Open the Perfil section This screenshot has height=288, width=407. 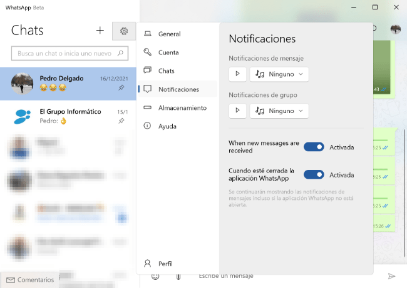coord(178,264)
